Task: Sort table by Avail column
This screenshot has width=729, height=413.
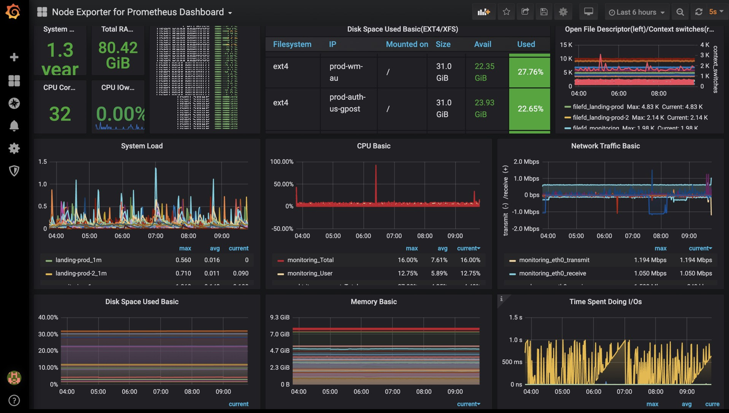Action: click(483, 44)
